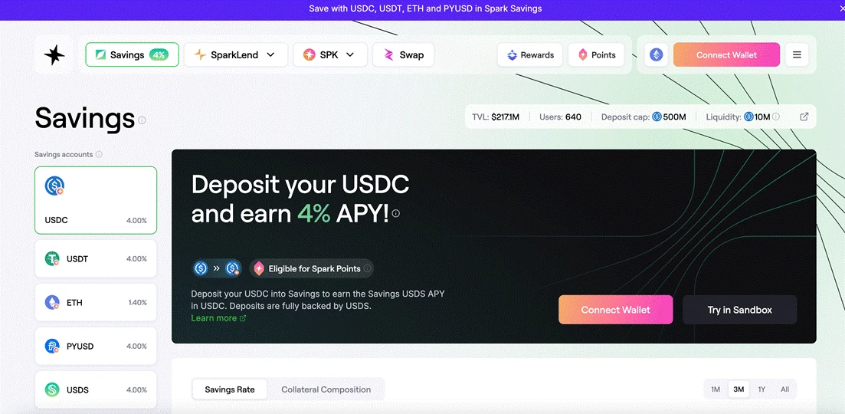
Task: Switch to the Collateral Composition tab
Action: pos(326,389)
